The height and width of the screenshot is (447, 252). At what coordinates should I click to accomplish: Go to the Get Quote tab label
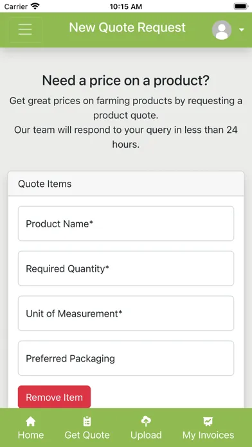point(87,435)
